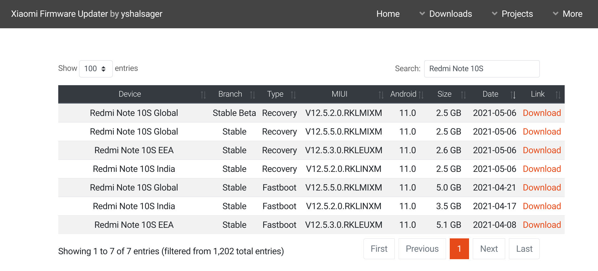Expand the Downloads menu
The image size is (598, 271).
tap(446, 14)
